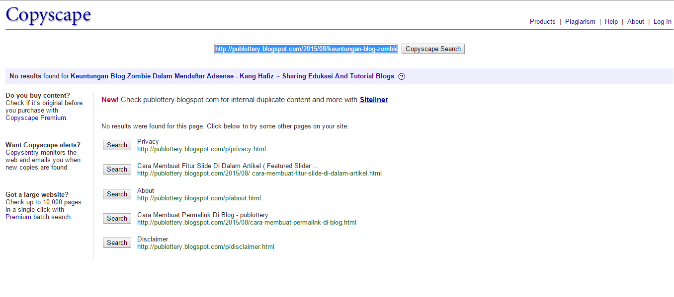The image size is (674, 297).
Task: Click the about.html URL text
Action: point(199,198)
